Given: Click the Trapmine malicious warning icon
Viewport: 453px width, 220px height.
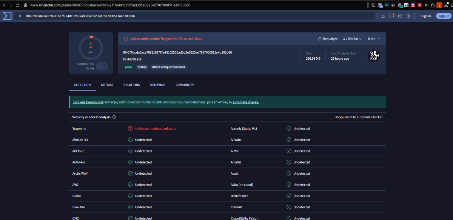Looking at the screenshot, I should point(130,128).
